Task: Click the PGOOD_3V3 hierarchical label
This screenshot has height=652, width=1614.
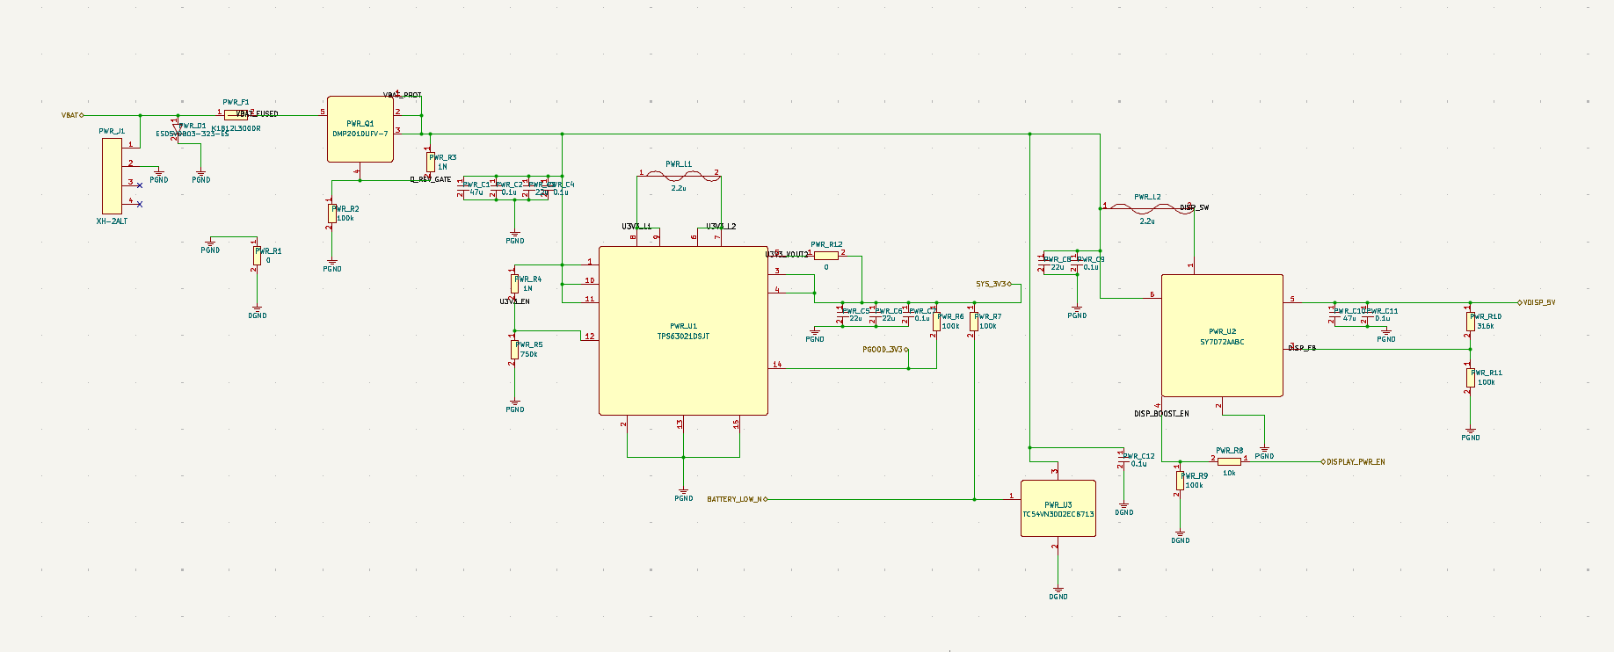Action: coord(886,349)
